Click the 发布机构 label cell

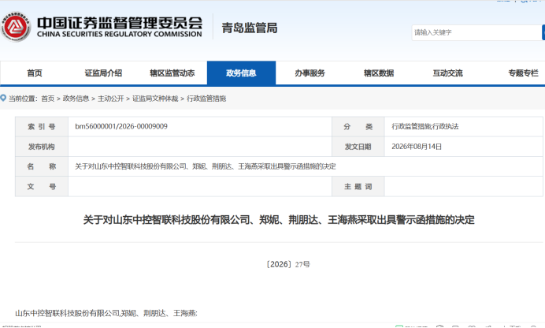42,147
